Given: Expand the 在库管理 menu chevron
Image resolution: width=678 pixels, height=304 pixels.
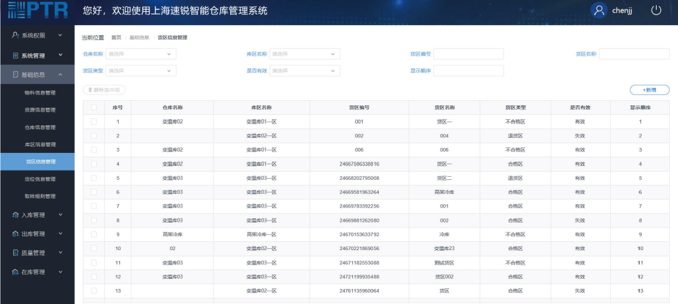Looking at the screenshot, I should point(60,272).
